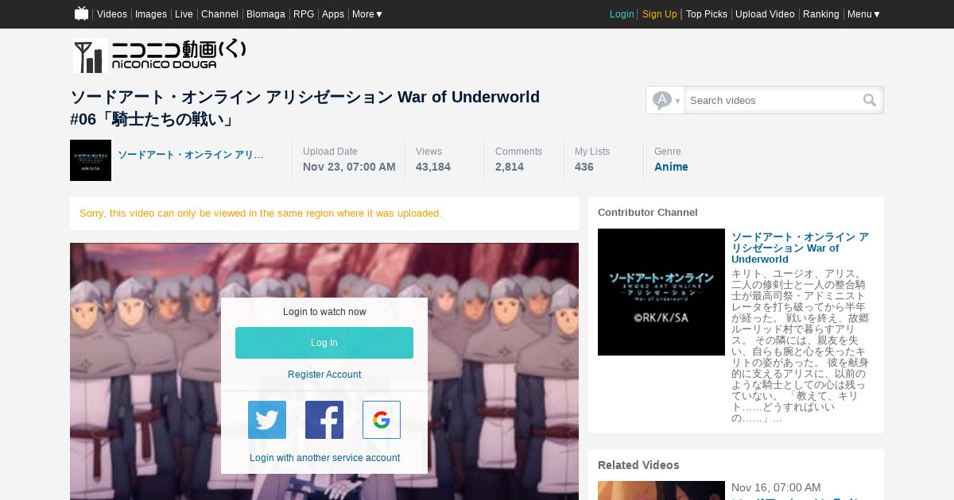Open Blomaga section
The height and width of the screenshot is (500, 954).
pos(266,14)
